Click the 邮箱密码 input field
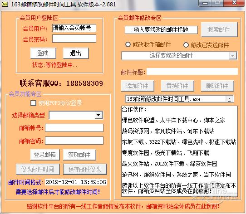 pyautogui.click(x=74, y=141)
